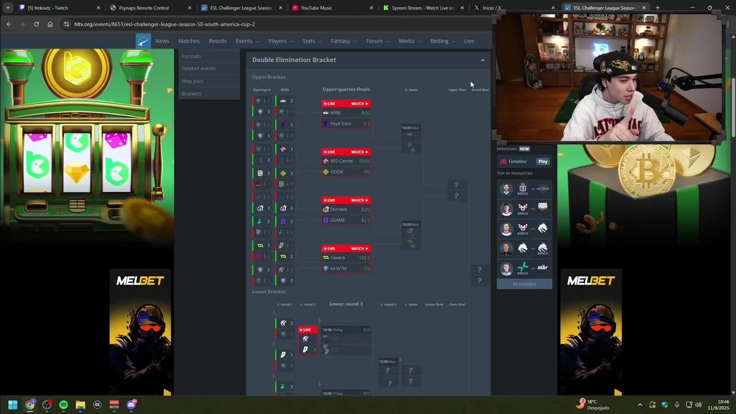The image size is (736, 414).
Task: Expand the Fantasy dropdown menu
Action: (x=344, y=41)
